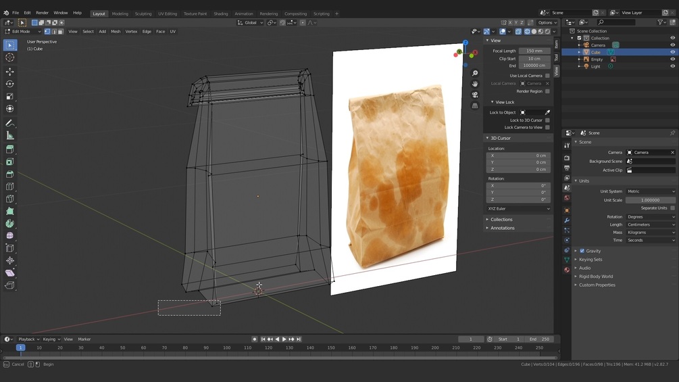Activate the Scale tool
This screenshot has width=679, height=382.
[9, 97]
